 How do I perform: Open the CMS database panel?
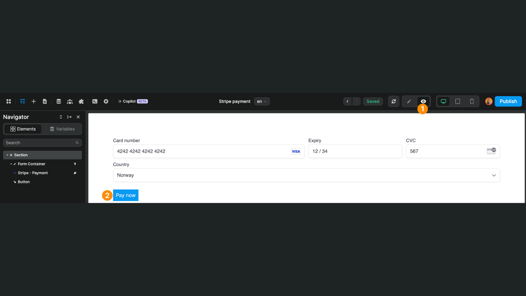point(58,101)
